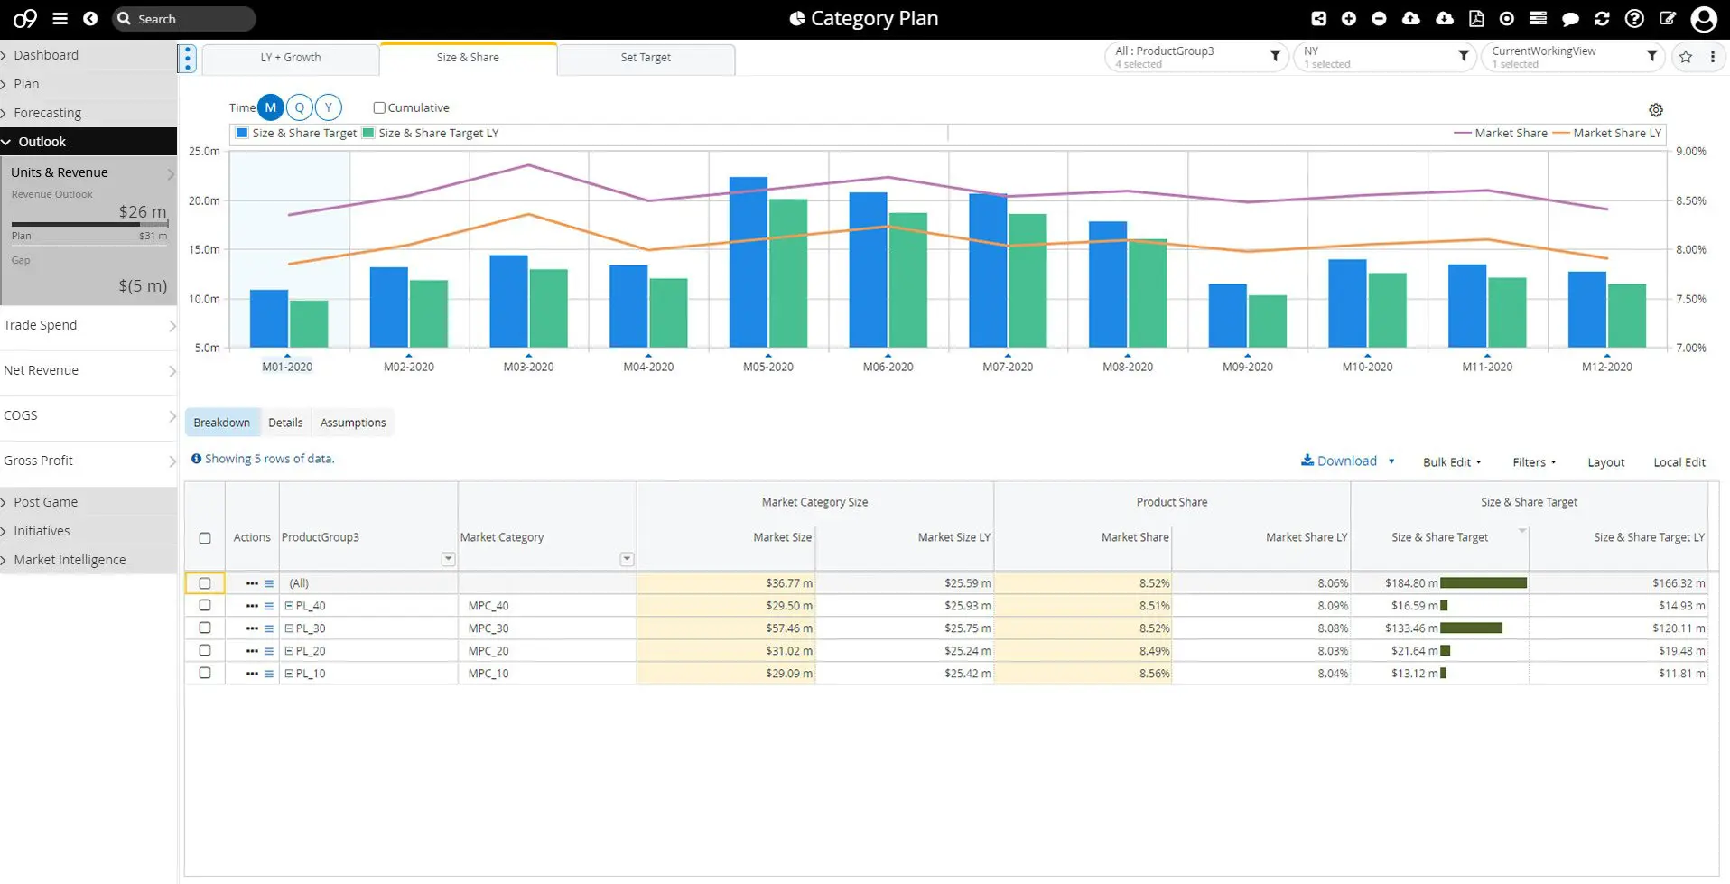Expand the Bulk Edit dropdown
This screenshot has height=884, width=1730.
[x=1451, y=462]
